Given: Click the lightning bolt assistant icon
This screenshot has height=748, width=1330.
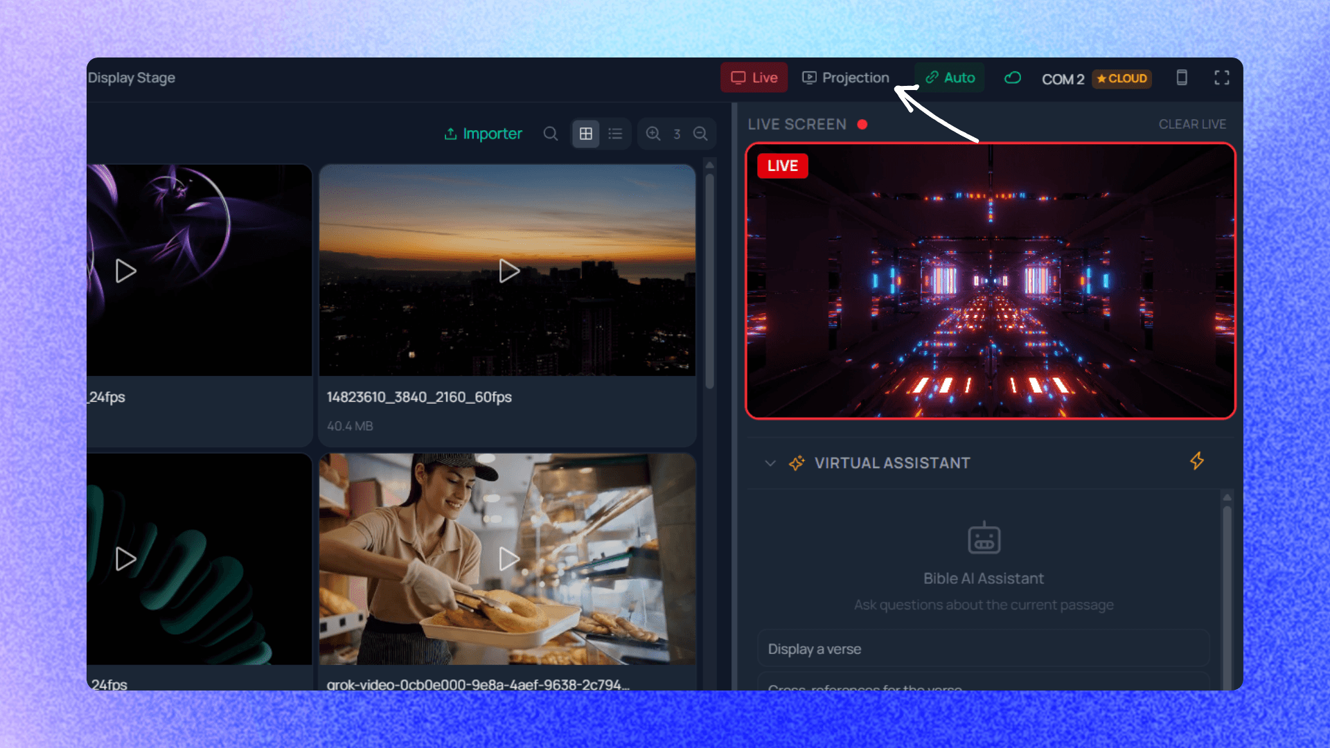Looking at the screenshot, I should (1197, 461).
